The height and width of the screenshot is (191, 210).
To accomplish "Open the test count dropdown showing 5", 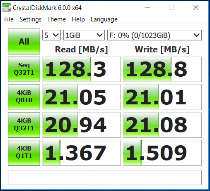I will click(51, 35).
